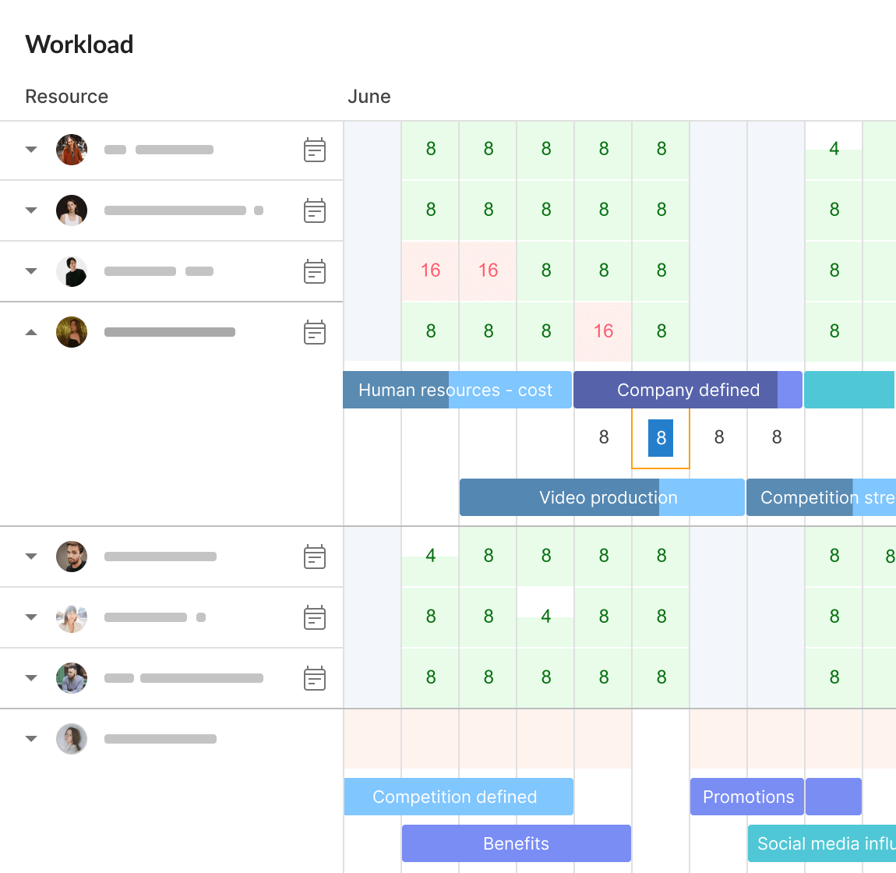Click the Promotions task bar
The height and width of the screenshot is (873, 896).
pyautogui.click(x=746, y=797)
